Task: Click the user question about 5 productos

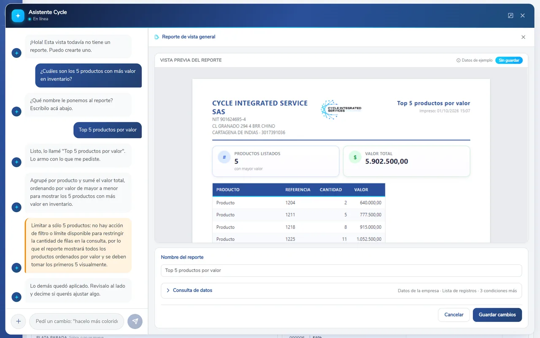Action: 88,75
